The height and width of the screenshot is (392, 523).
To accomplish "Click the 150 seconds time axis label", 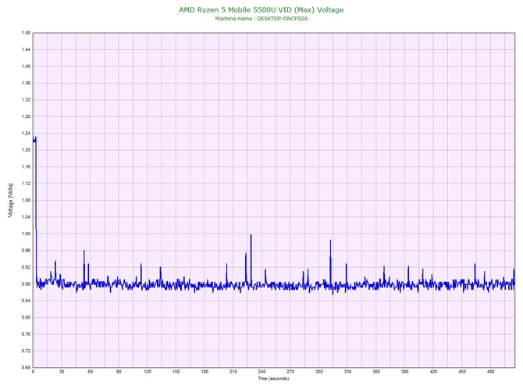I will tap(176, 372).
